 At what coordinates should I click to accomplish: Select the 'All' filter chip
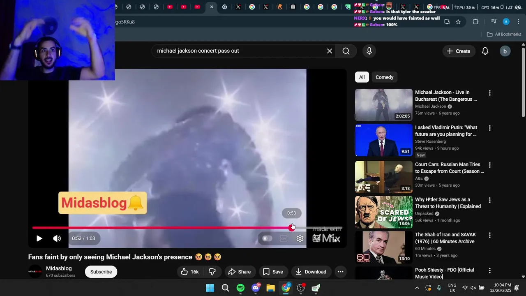[x=362, y=77]
